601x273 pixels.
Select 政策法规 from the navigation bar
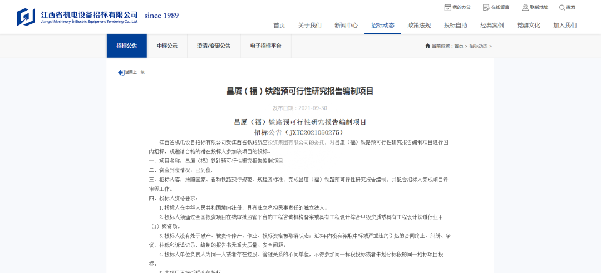click(419, 26)
